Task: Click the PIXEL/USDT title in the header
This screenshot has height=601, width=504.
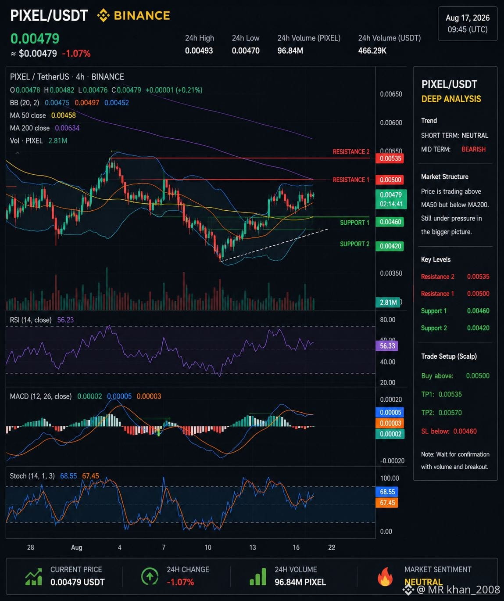Action: pyautogui.click(x=49, y=16)
